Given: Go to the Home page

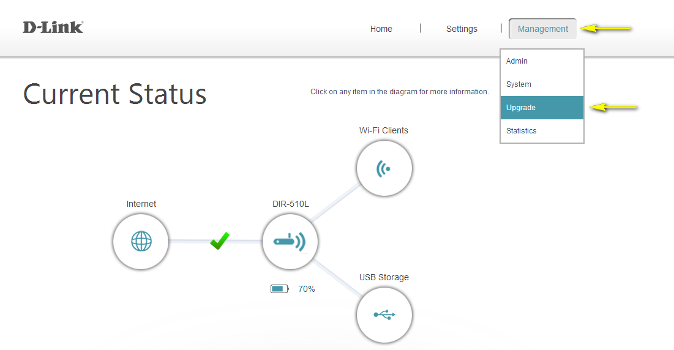Looking at the screenshot, I should click(x=381, y=29).
